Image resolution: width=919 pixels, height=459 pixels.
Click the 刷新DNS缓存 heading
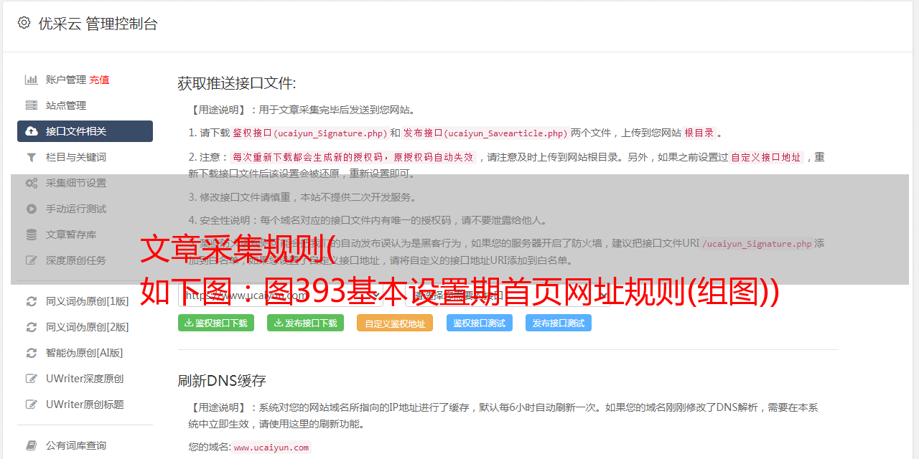point(222,381)
